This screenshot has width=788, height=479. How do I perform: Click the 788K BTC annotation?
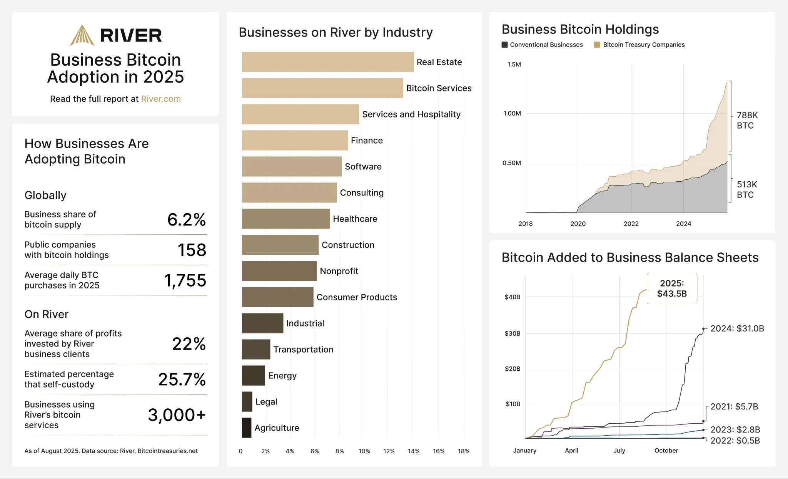[x=747, y=120]
